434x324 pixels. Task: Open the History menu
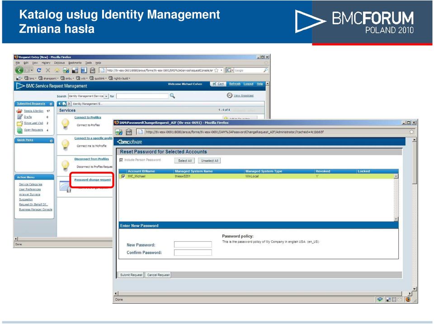(46, 63)
